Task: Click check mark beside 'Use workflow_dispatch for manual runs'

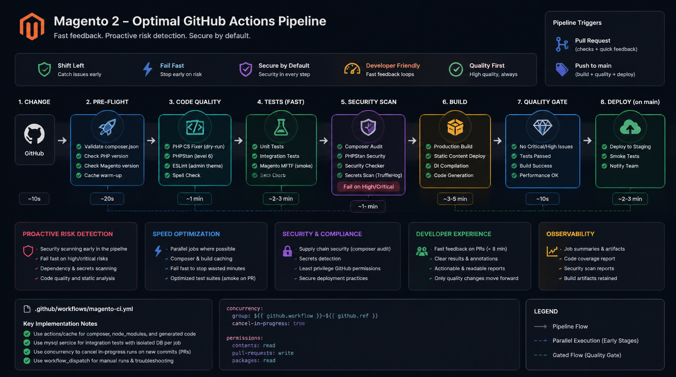Action: click(x=27, y=360)
